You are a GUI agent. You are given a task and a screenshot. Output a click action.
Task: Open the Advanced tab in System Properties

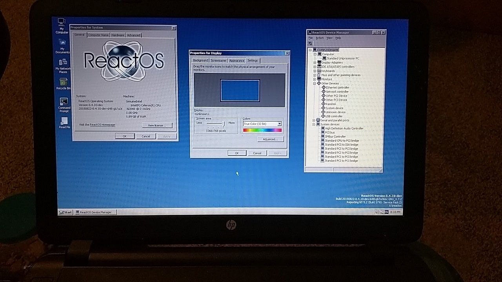[133, 35]
